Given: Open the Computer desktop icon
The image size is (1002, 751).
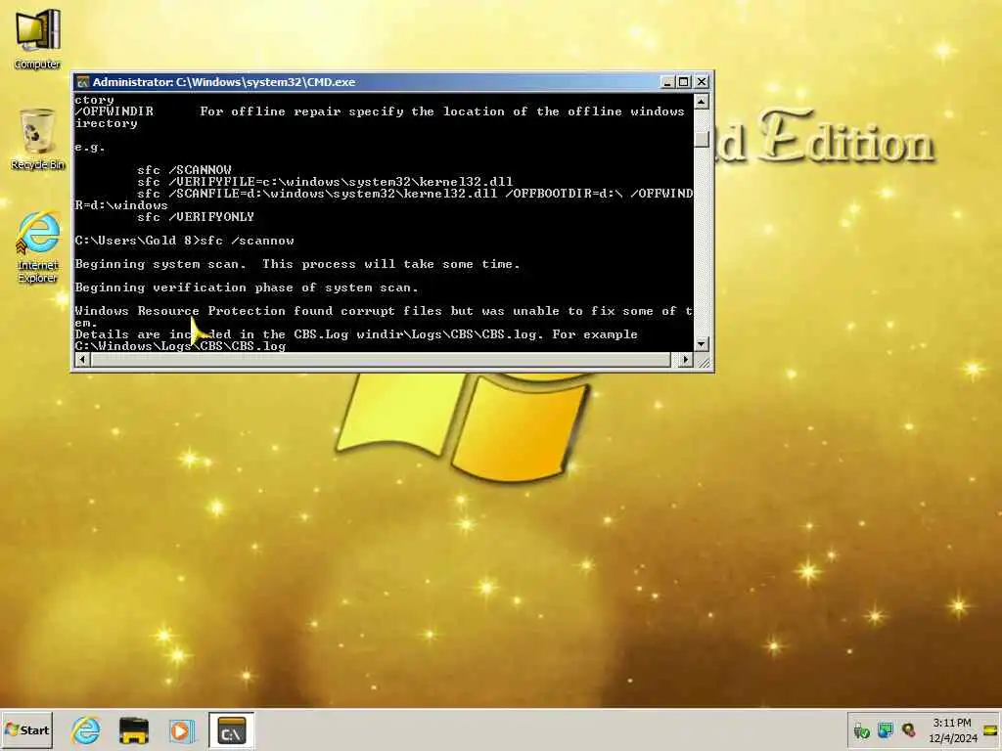Looking at the screenshot, I should pos(37,38).
